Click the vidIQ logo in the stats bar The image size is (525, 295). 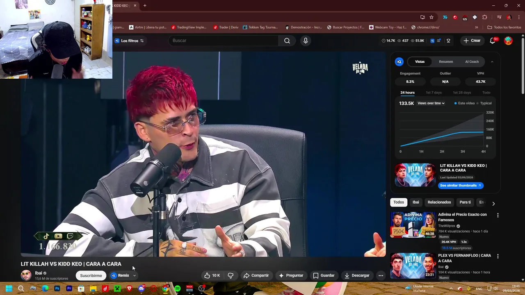[x=432, y=41]
